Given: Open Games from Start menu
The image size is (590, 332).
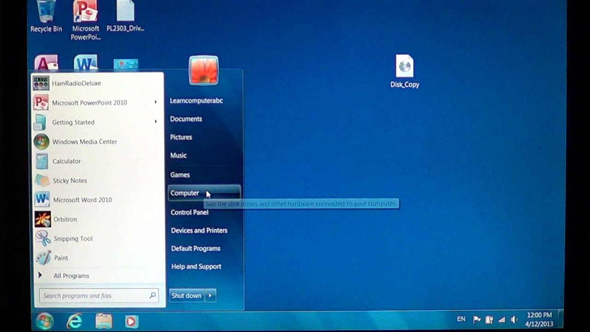Looking at the screenshot, I should pyautogui.click(x=180, y=175).
